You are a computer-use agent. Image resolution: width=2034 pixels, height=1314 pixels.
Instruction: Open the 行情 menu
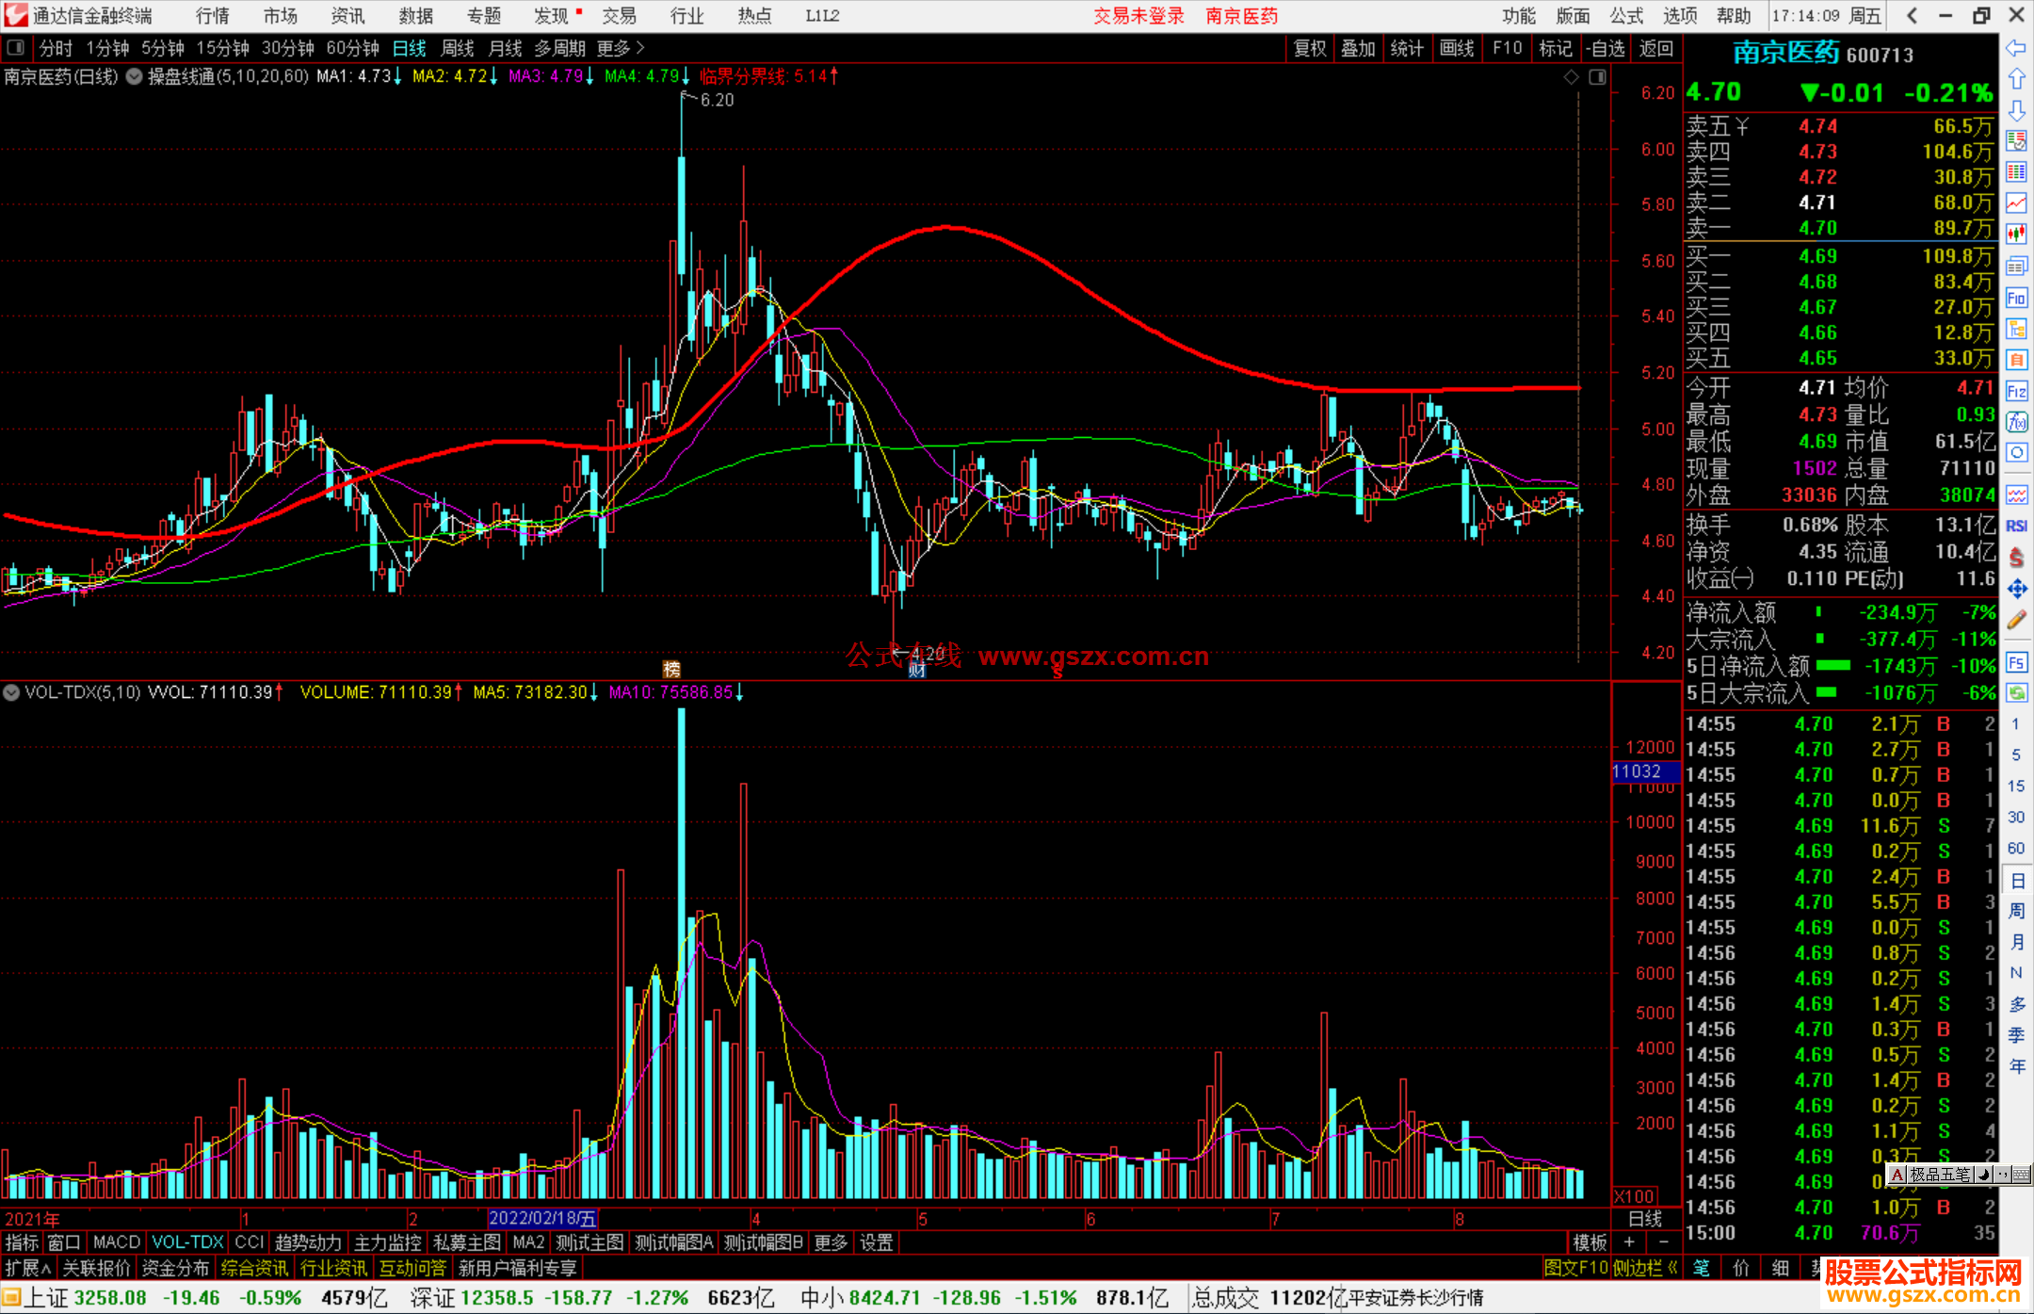(x=213, y=16)
